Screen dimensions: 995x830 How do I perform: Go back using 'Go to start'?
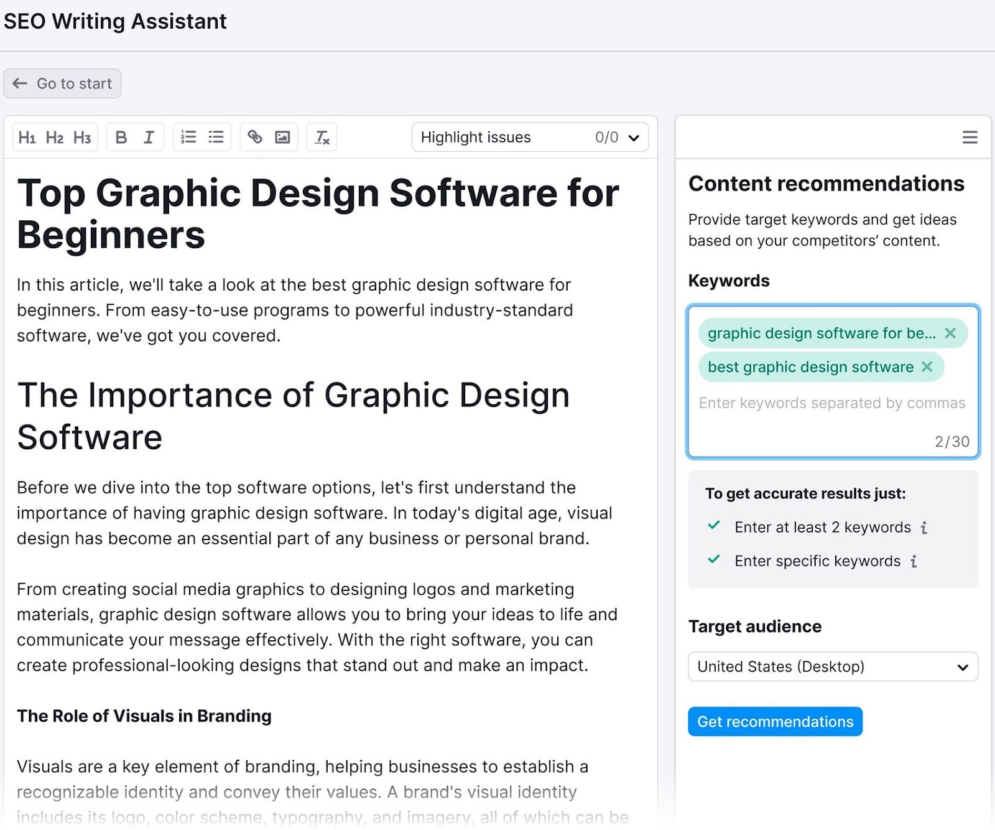(62, 83)
